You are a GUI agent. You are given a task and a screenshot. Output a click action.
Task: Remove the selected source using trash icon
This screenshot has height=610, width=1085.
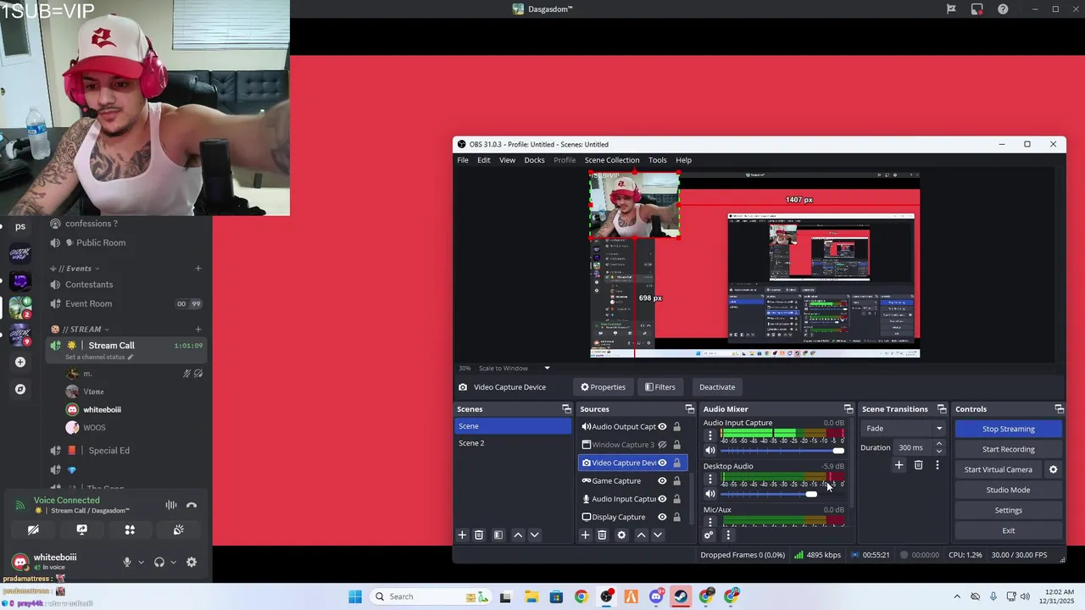(602, 535)
